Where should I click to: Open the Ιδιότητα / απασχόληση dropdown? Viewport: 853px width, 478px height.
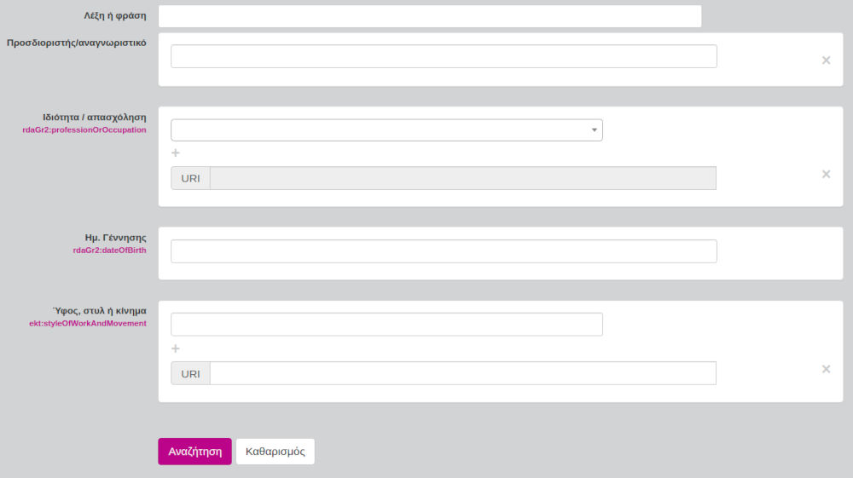tap(386, 130)
